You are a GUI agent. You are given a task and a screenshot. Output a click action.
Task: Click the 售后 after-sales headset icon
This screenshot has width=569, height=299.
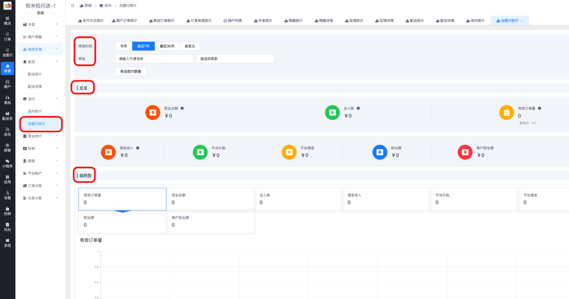click(7, 100)
